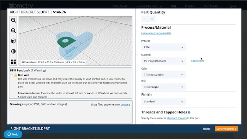The width and height of the screenshot is (247, 139).
Task: Open the standard threads link
Action: (176, 118)
